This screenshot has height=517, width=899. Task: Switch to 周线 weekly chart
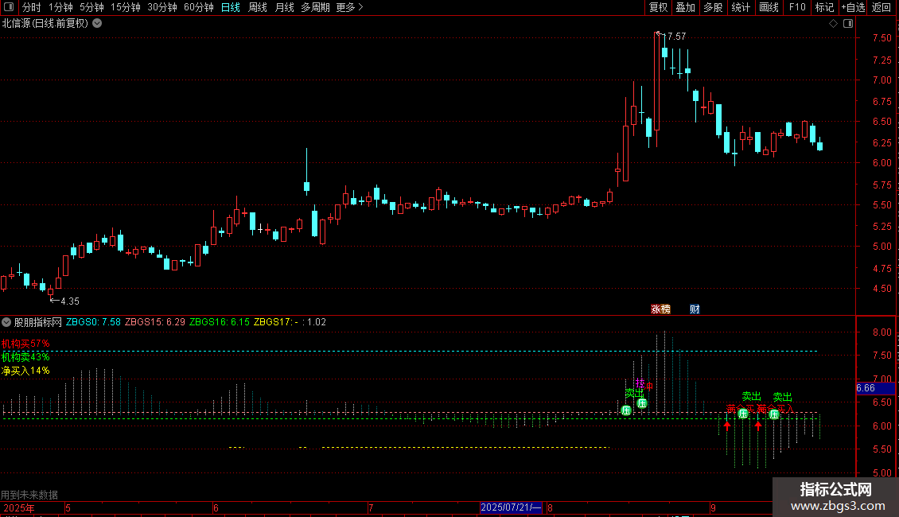[x=258, y=7]
